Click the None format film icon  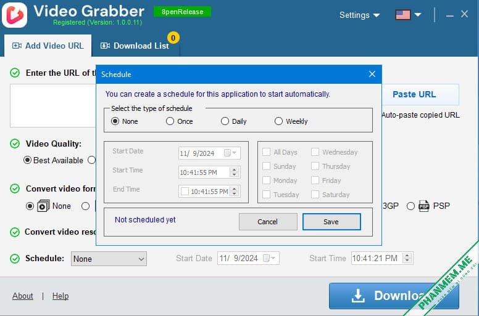[43, 206]
